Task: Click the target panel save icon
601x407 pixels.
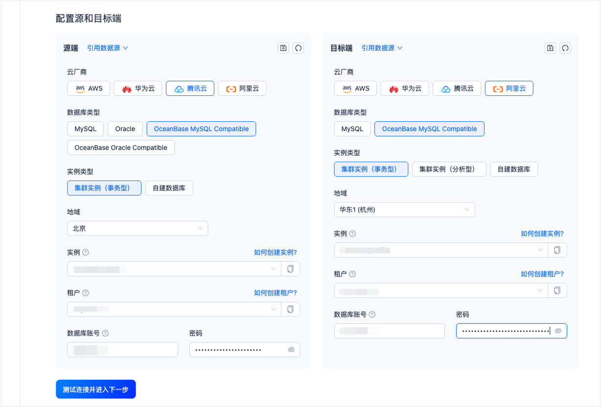Action: point(550,48)
